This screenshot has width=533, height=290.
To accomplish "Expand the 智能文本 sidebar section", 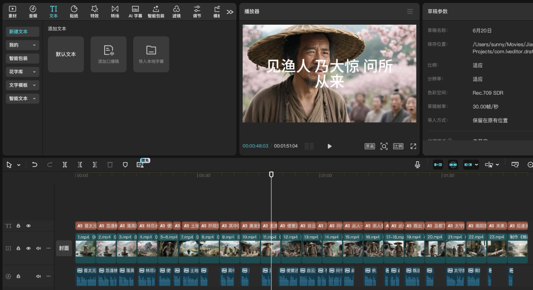I will (22, 99).
